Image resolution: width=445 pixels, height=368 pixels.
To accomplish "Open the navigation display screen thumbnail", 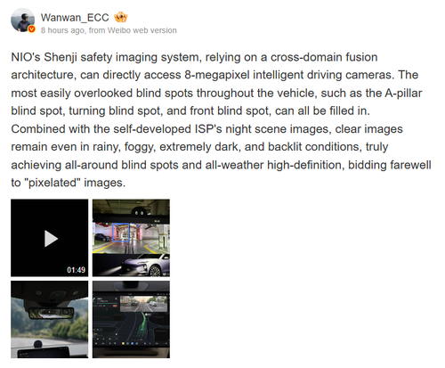I will (x=131, y=319).
